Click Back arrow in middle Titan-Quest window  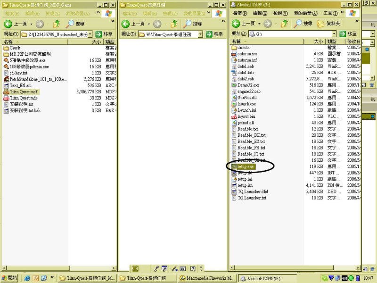[125, 24]
